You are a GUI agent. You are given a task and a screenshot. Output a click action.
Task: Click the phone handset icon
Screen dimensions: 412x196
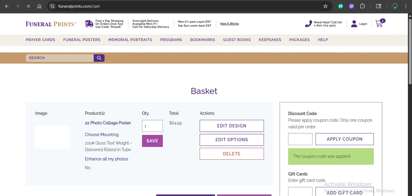(308, 24)
